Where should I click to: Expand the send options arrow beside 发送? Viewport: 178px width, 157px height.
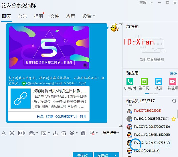pos(115,155)
